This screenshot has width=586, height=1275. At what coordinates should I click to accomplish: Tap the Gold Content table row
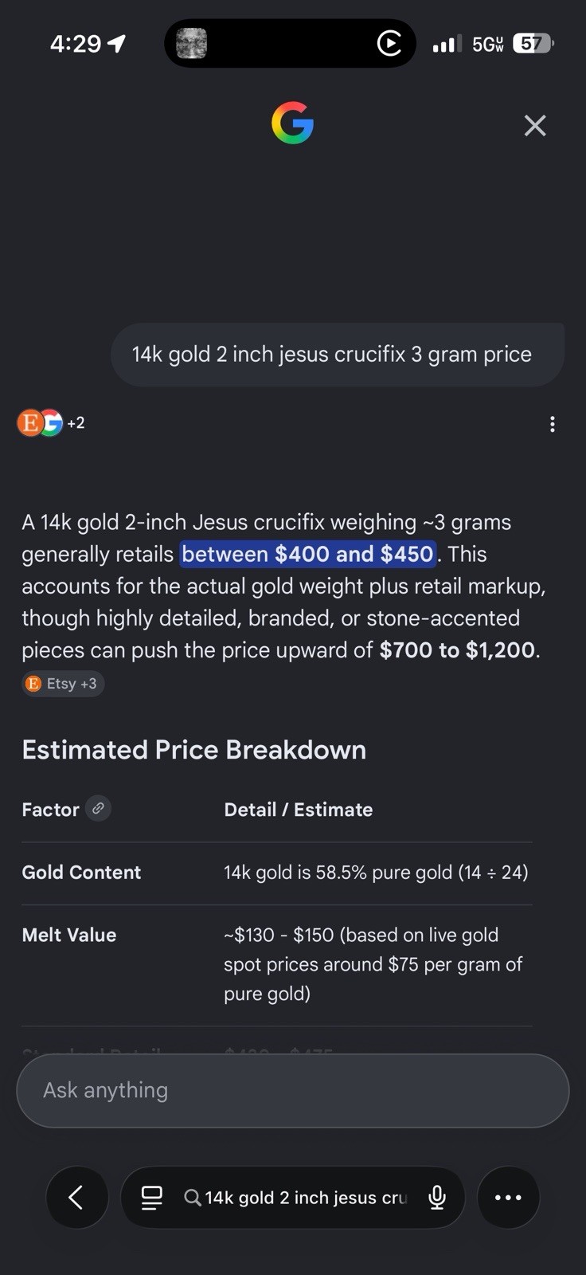tap(276, 873)
